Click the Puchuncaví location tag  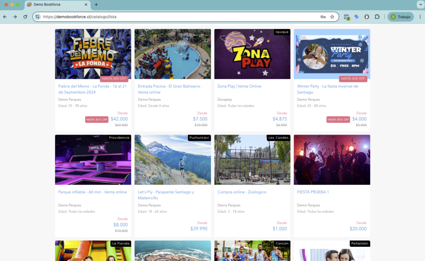pos(199,138)
